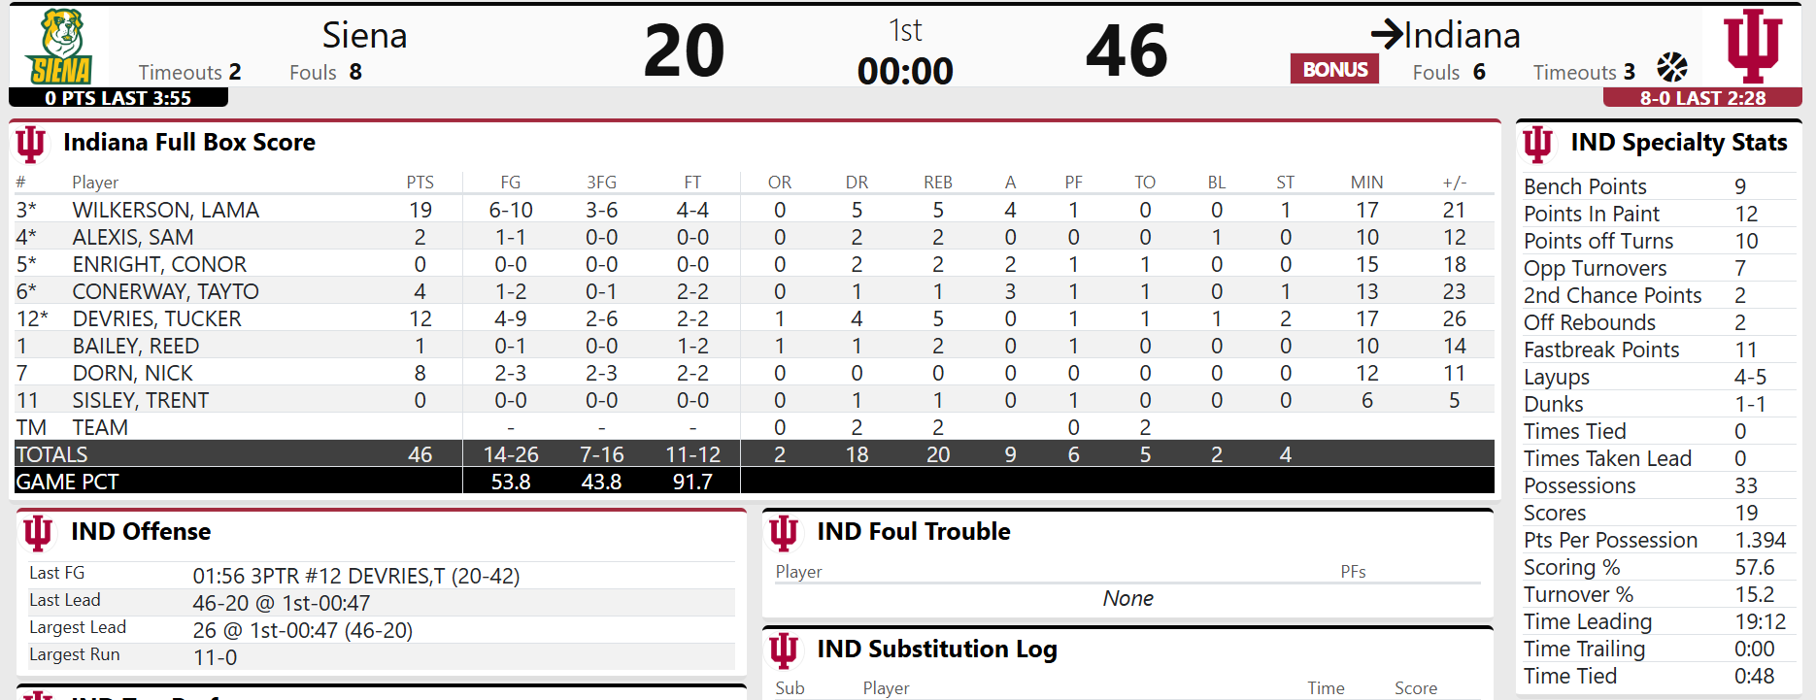This screenshot has height=700, width=1816.
Task: Click the 8-0 LAST 2:28 run banner
Action: (1702, 98)
